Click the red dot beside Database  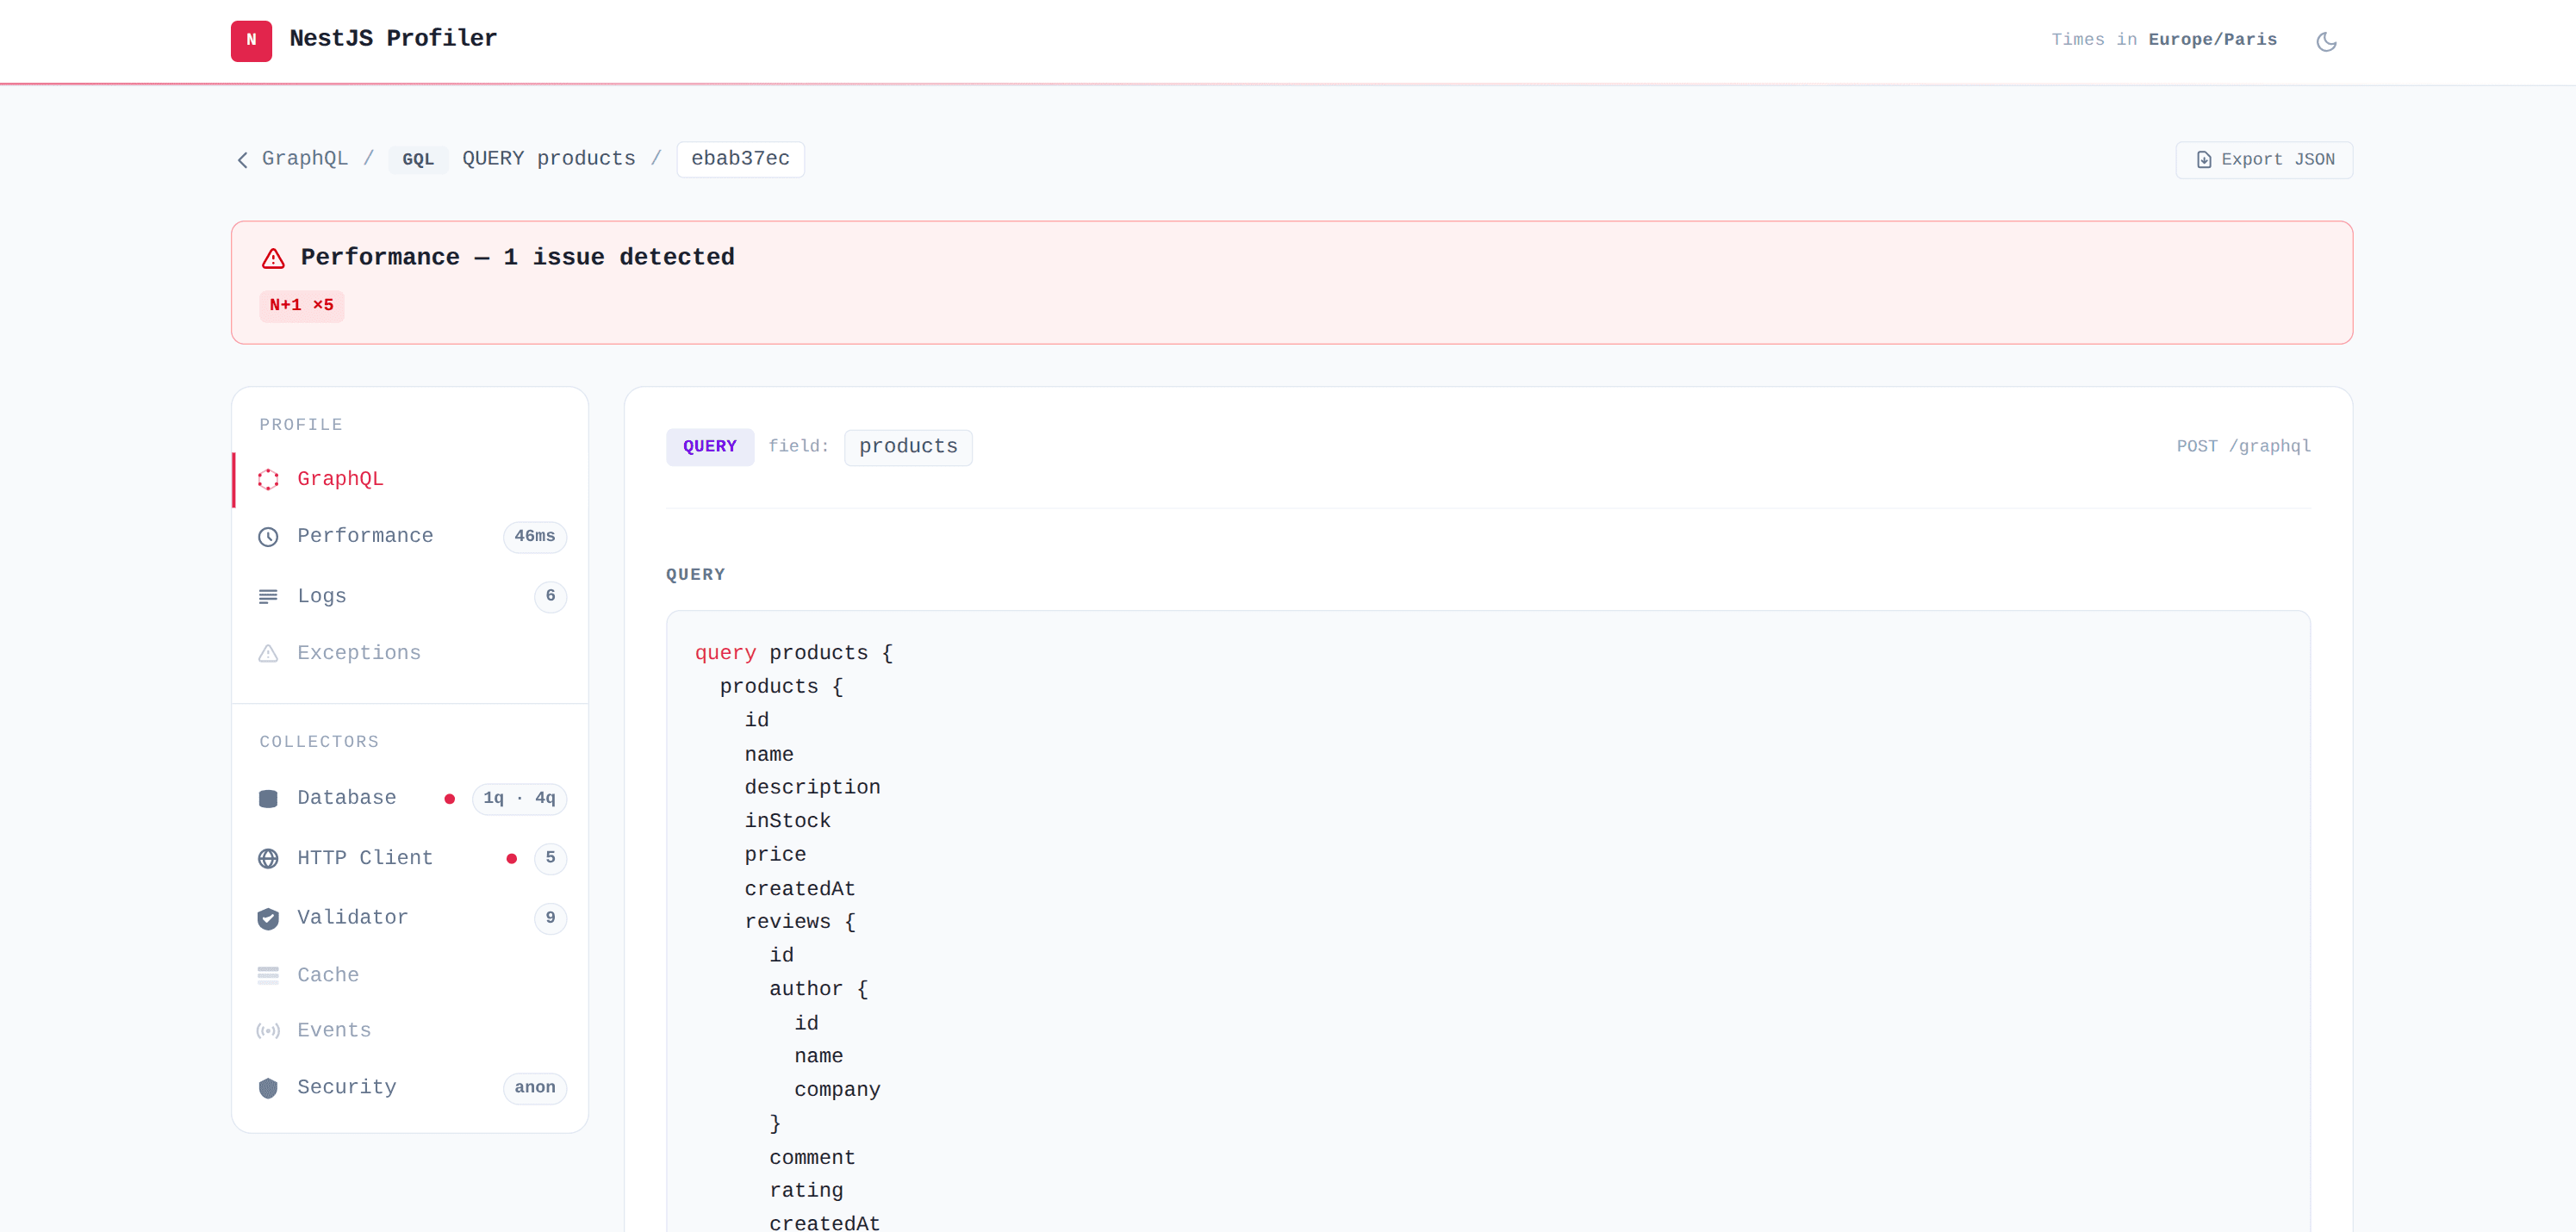[450, 799]
